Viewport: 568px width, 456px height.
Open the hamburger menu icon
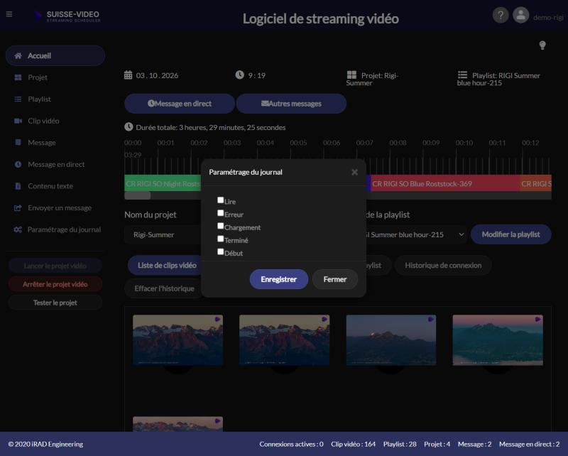tap(9, 14)
